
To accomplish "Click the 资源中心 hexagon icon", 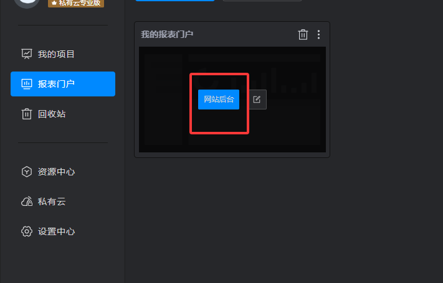I will tap(27, 172).
